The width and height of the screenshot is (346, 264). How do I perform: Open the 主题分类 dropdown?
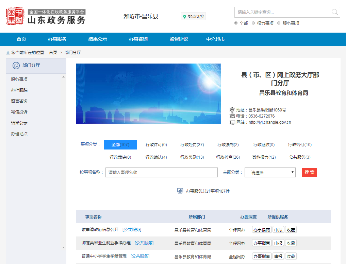[270, 173]
